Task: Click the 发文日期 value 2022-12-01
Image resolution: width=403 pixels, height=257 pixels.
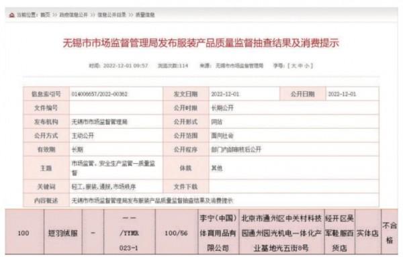Action: 225,94
